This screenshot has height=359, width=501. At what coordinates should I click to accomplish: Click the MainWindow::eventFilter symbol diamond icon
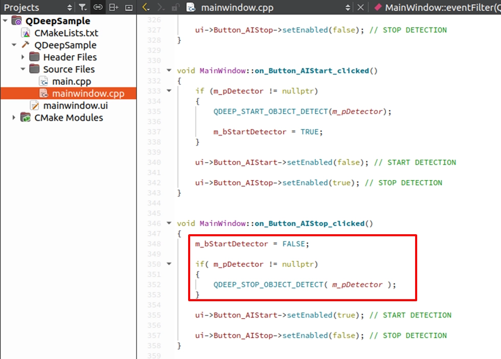coord(378,7)
